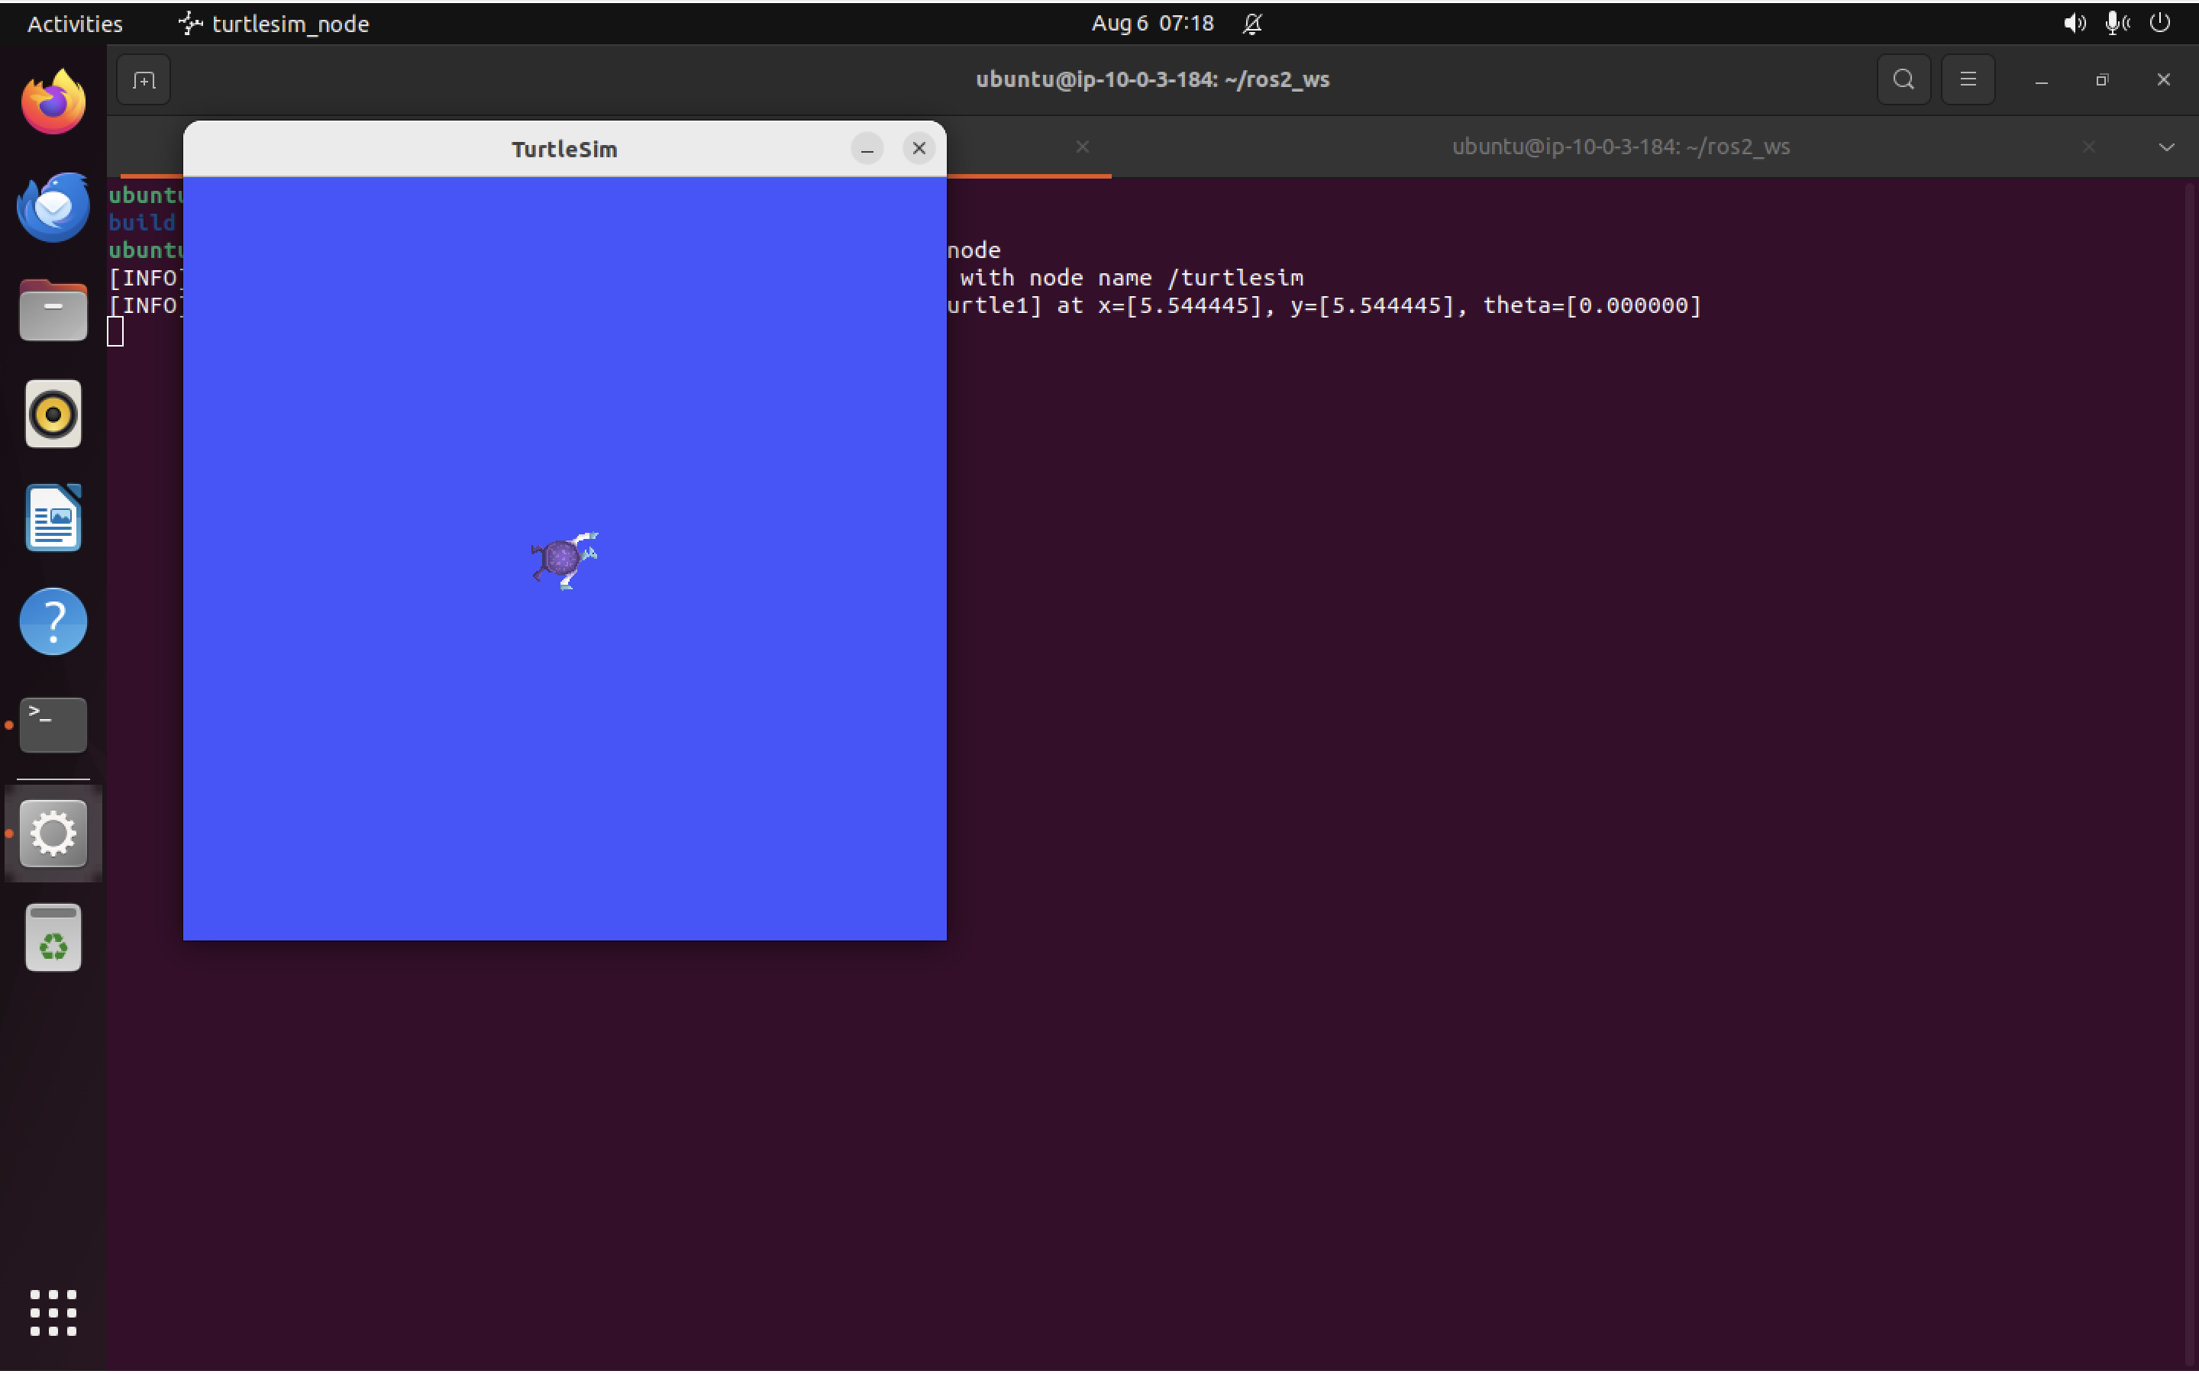The image size is (2199, 1374).
Task: Adjust the speaker volume indicator
Action: click(2075, 24)
